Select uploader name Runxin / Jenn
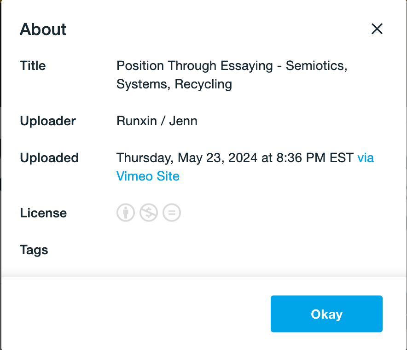 tap(157, 121)
